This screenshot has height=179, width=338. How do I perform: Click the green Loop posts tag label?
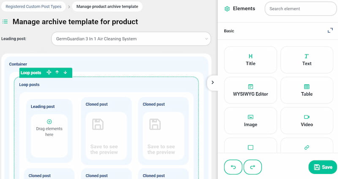pos(31,72)
